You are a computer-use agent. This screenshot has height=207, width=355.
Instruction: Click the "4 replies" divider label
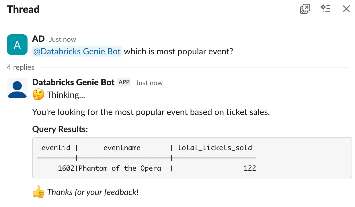point(21,67)
